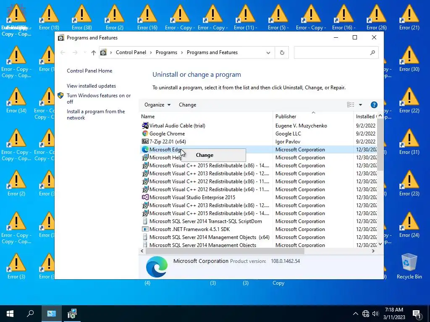Click the 7-Zip 22.01 program icon
Screen dimensions: 430x322
click(x=145, y=142)
